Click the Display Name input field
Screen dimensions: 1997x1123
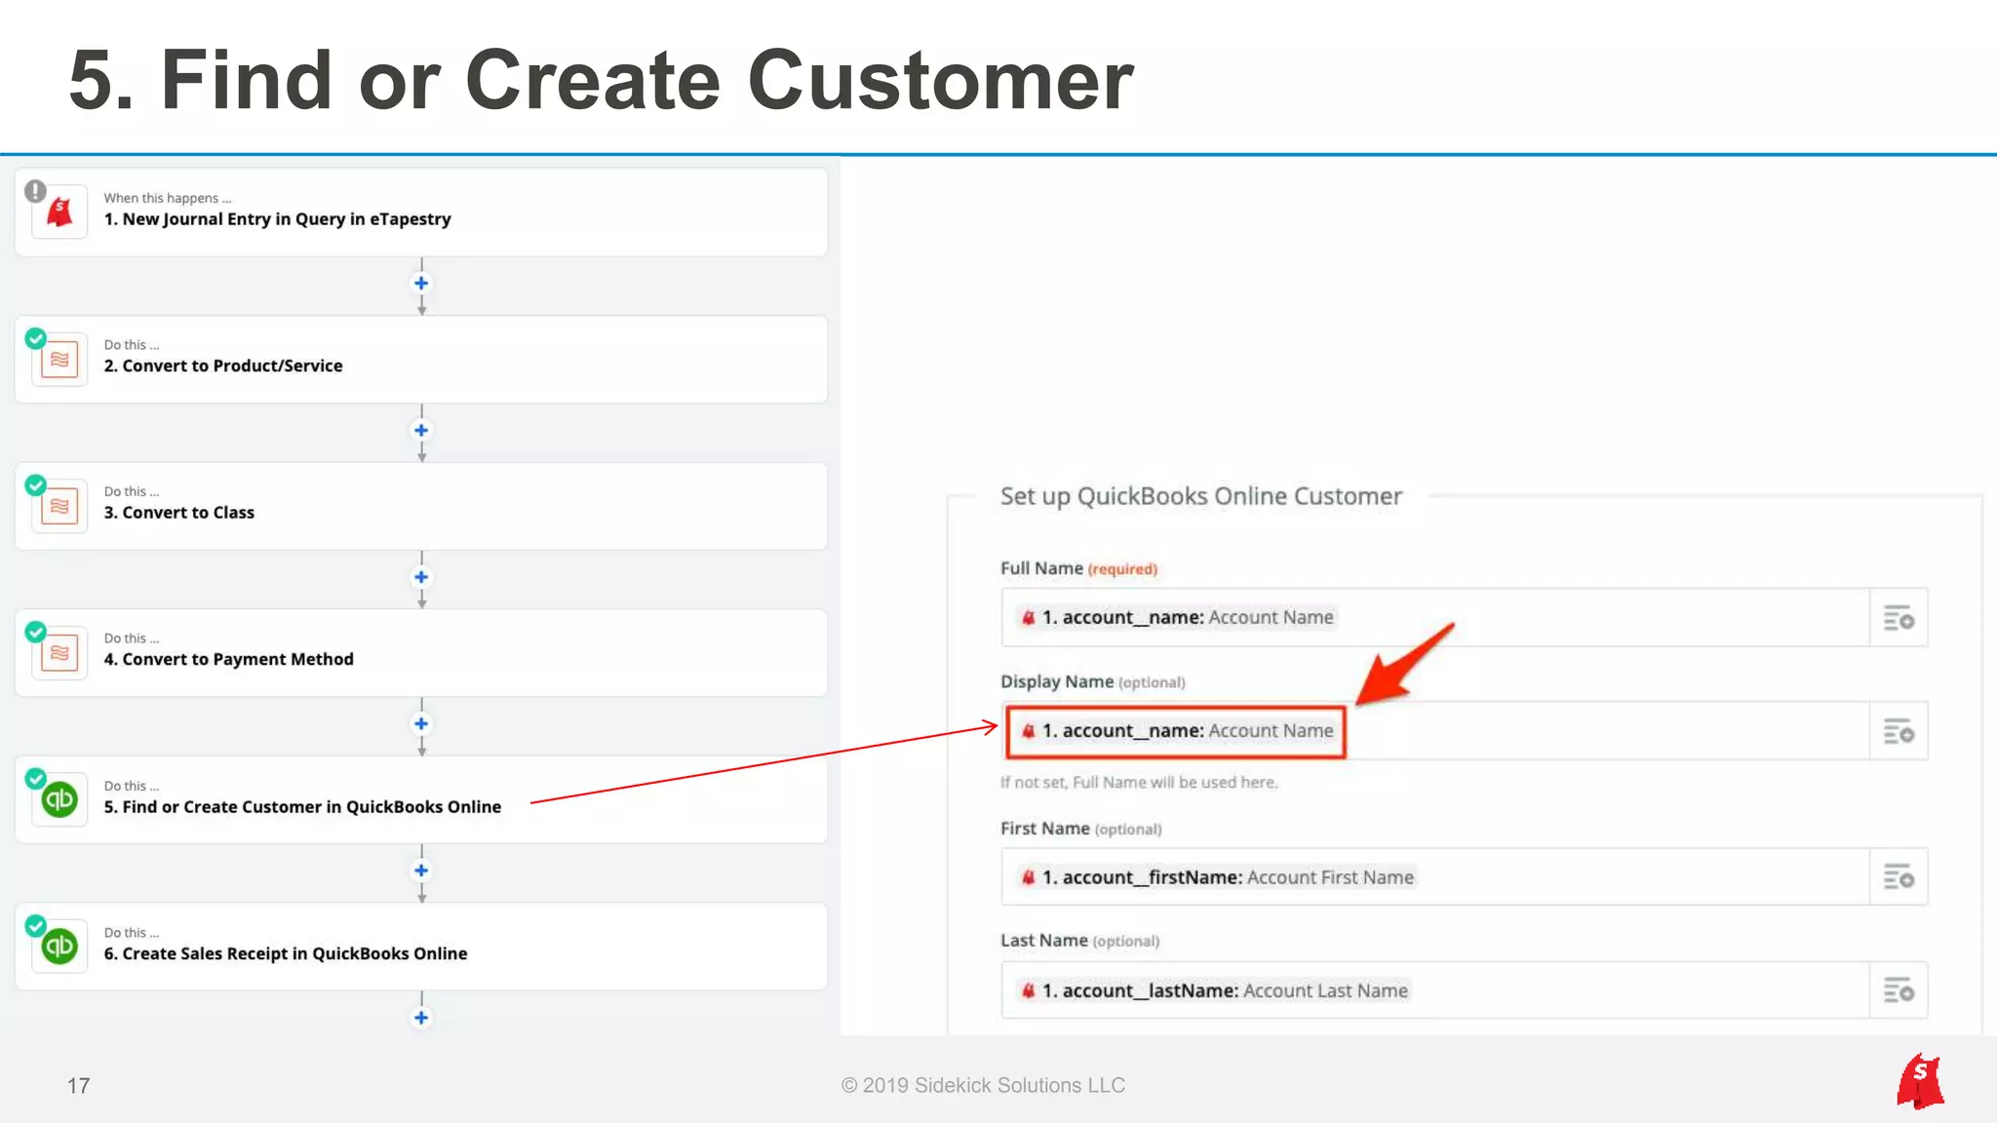[x=1435, y=731]
